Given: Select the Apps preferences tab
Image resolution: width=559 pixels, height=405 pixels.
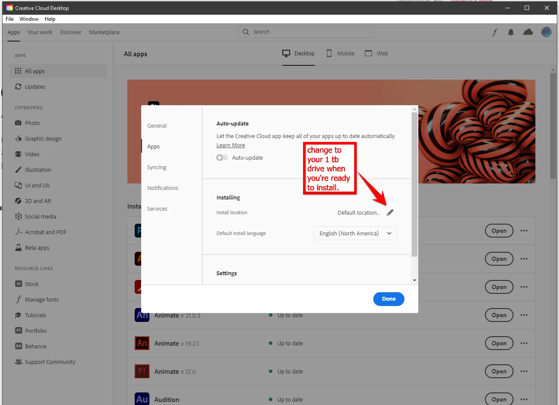Looking at the screenshot, I should tap(153, 147).
